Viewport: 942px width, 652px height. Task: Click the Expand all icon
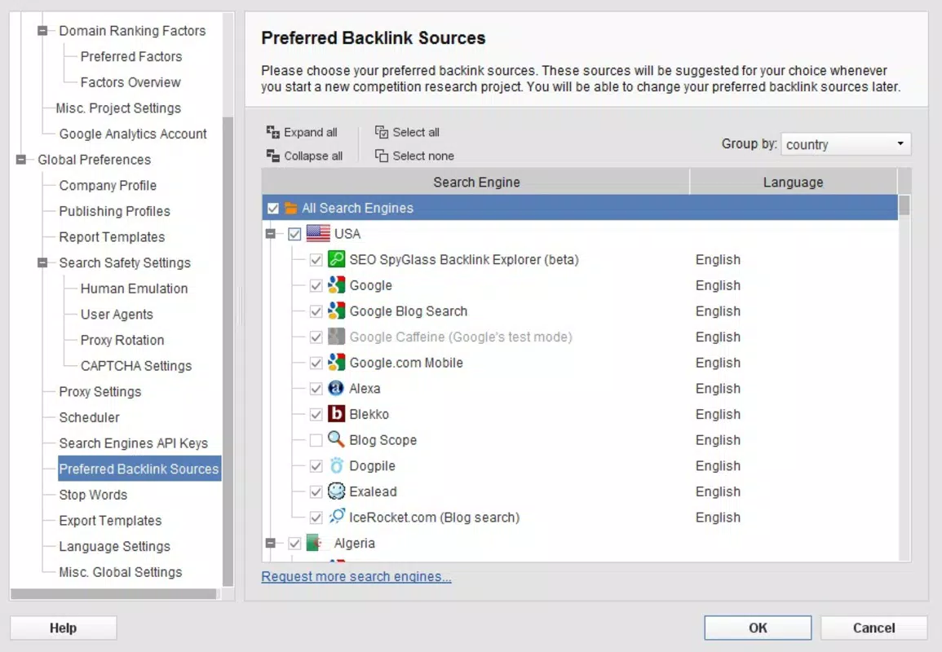point(272,132)
